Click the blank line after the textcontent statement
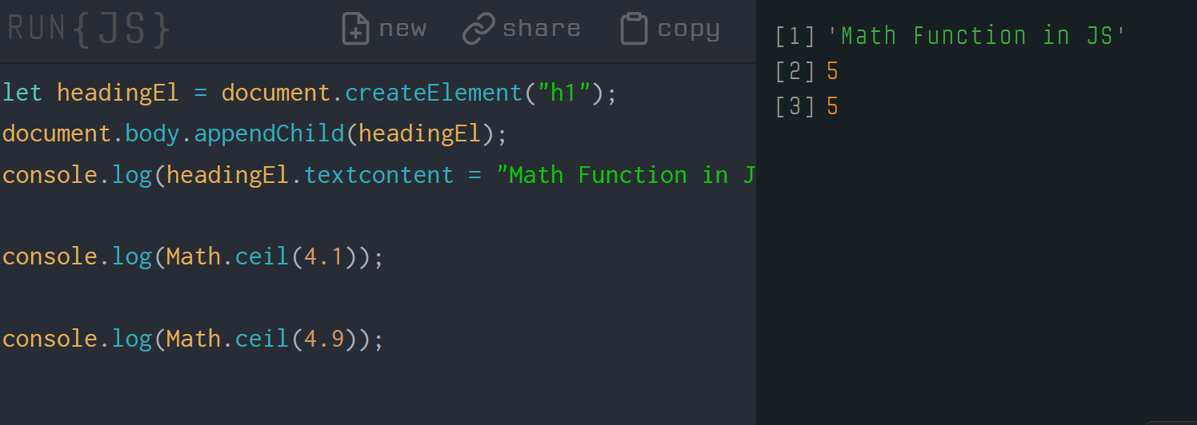This screenshot has width=1197, height=425. click(378, 216)
